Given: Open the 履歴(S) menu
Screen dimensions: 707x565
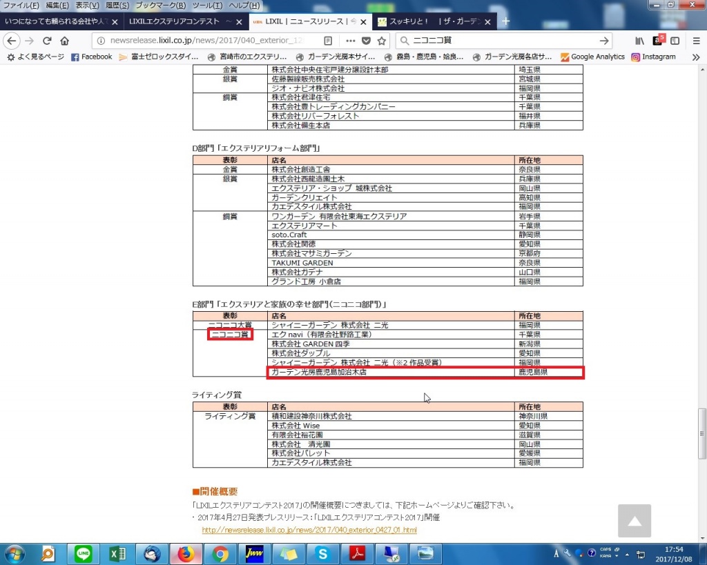Looking at the screenshot, I should [117, 6].
